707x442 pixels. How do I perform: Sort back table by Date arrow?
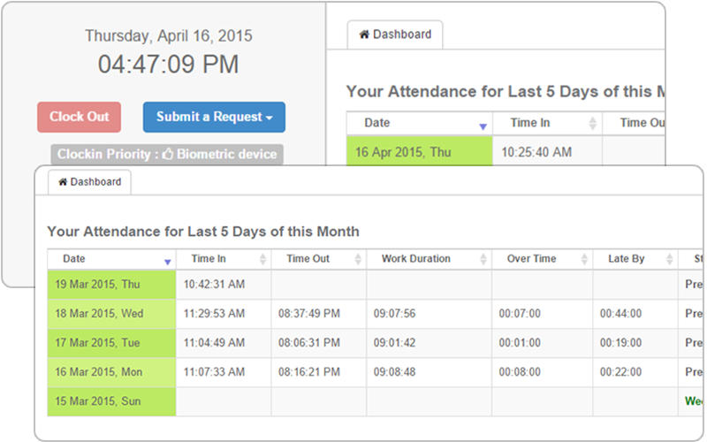[x=482, y=126]
